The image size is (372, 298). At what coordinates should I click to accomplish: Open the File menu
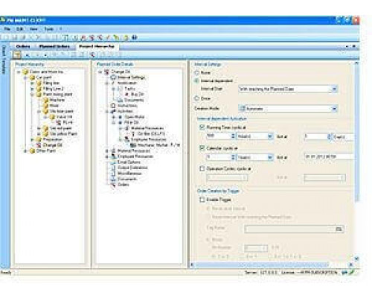7,29
